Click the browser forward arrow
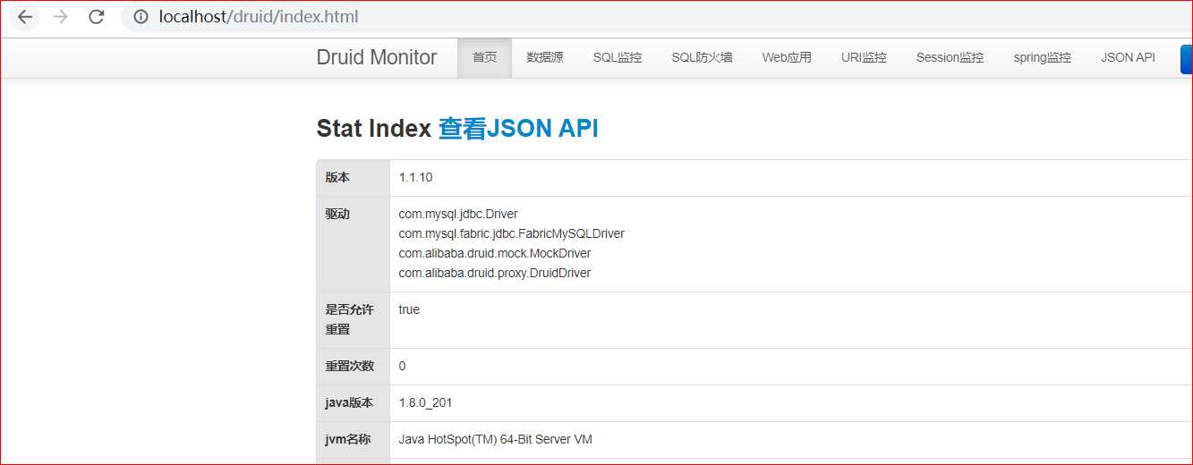This screenshot has width=1193, height=465. click(x=60, y=17)
